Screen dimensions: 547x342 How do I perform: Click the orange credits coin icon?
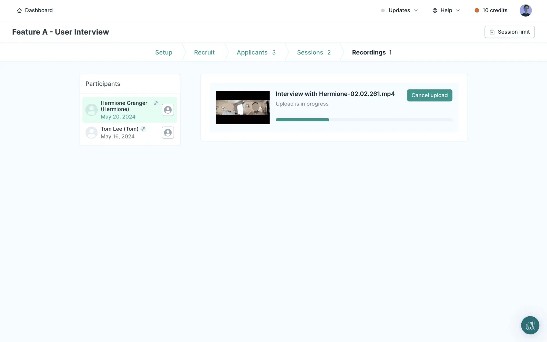coord(477,11)
